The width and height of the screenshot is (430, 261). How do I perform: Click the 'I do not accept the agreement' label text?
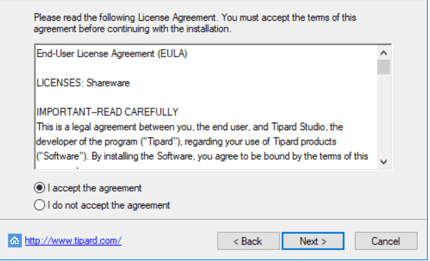pos(109,205)
